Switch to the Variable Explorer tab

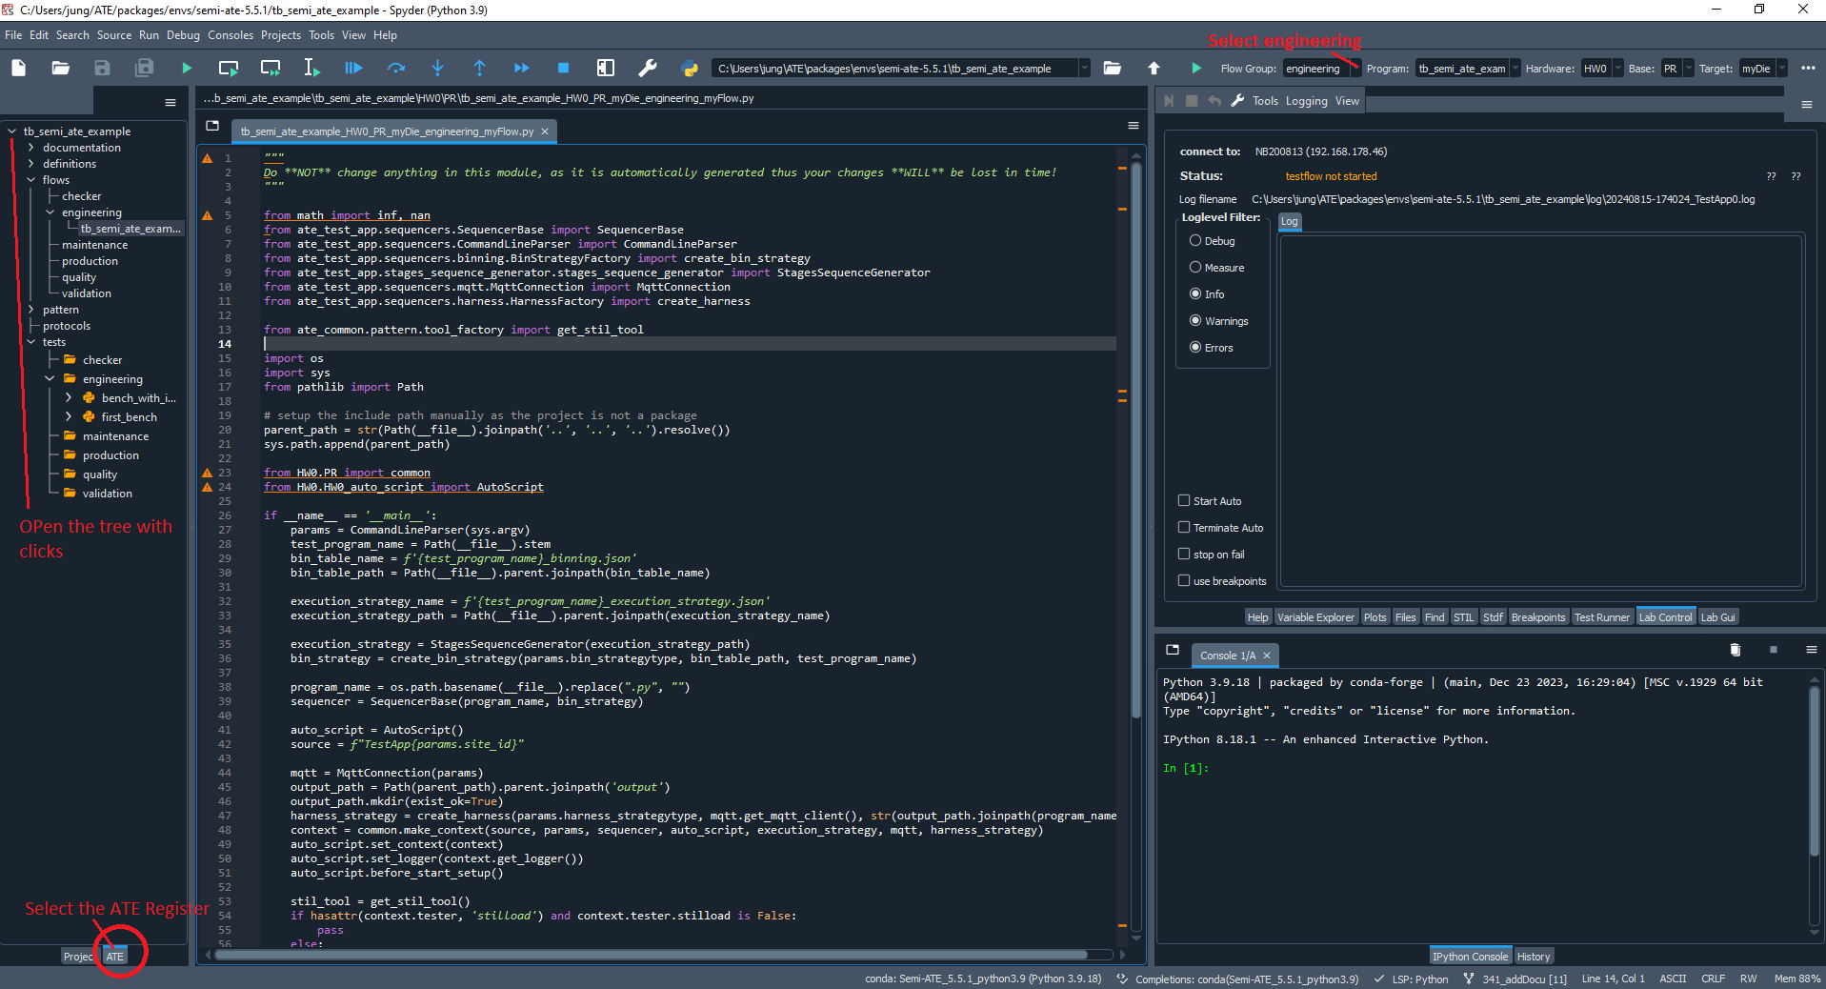[1315, 617]
